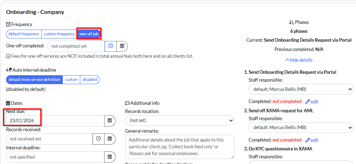Select the default frequency option
Screen dimensions: 356x164
point(24,34)
